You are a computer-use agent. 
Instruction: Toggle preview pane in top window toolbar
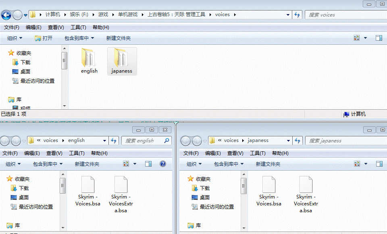[379, 38]
